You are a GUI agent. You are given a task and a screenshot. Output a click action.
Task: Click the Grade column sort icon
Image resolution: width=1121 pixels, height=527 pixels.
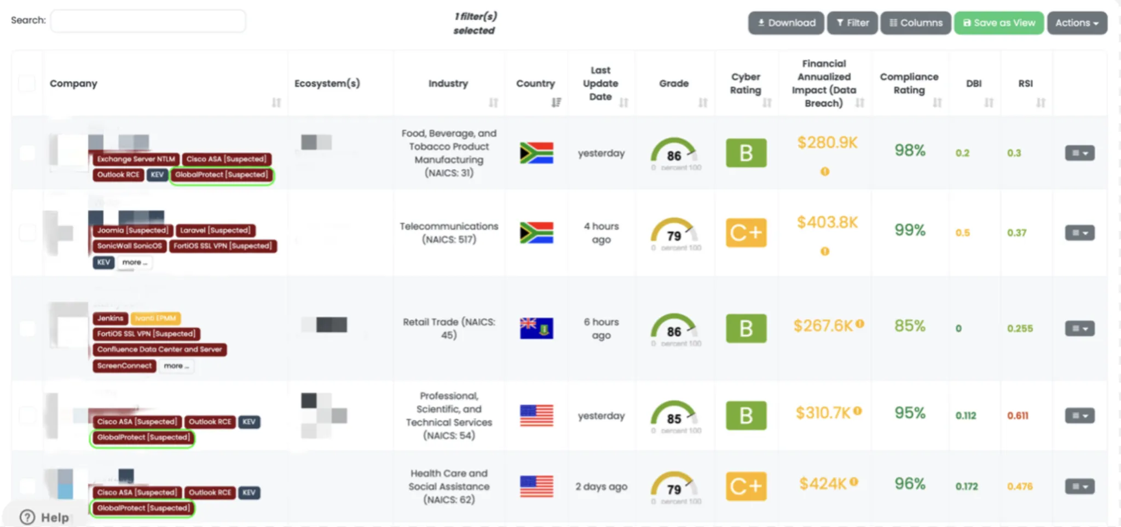tap(703, 102)
